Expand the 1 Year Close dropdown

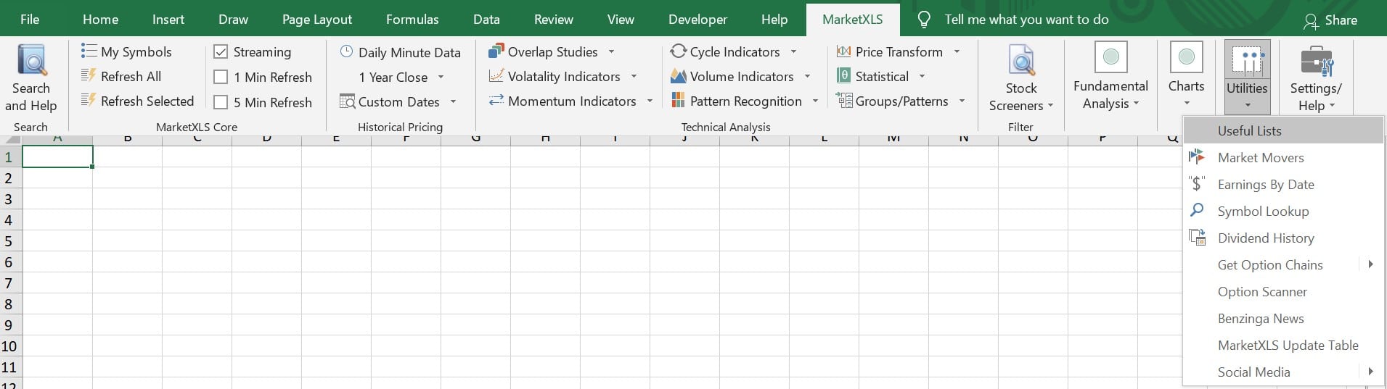(441, 78)
